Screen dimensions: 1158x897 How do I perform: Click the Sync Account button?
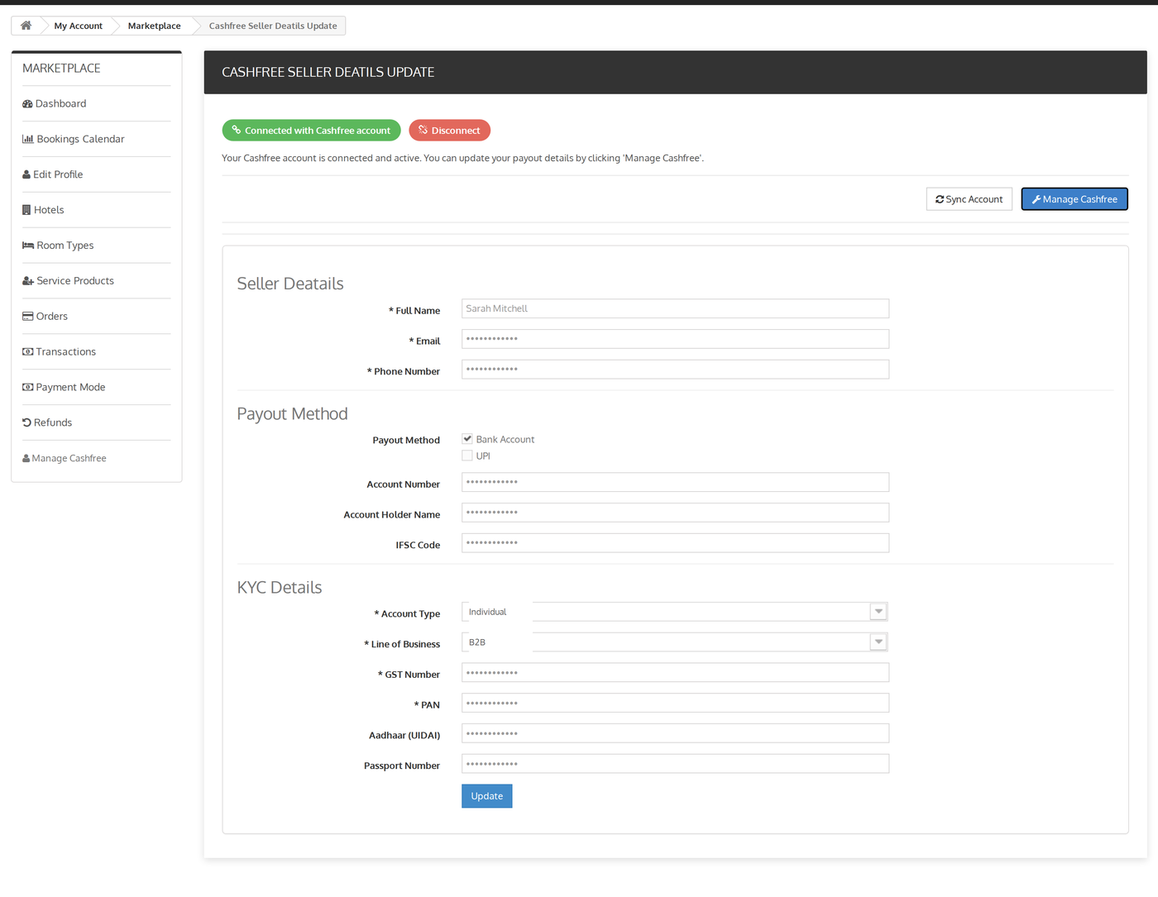[x=969, y=199]
